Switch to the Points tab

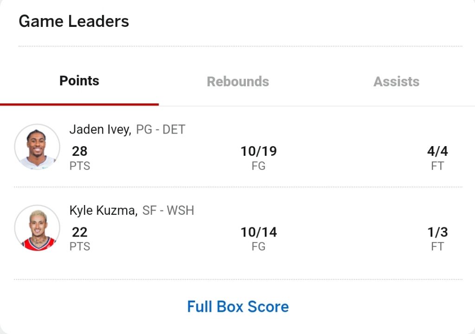(x=79, y=81)
